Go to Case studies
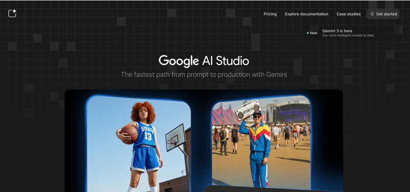The height and width of the screenshot is (192, 410). point(348,14)
